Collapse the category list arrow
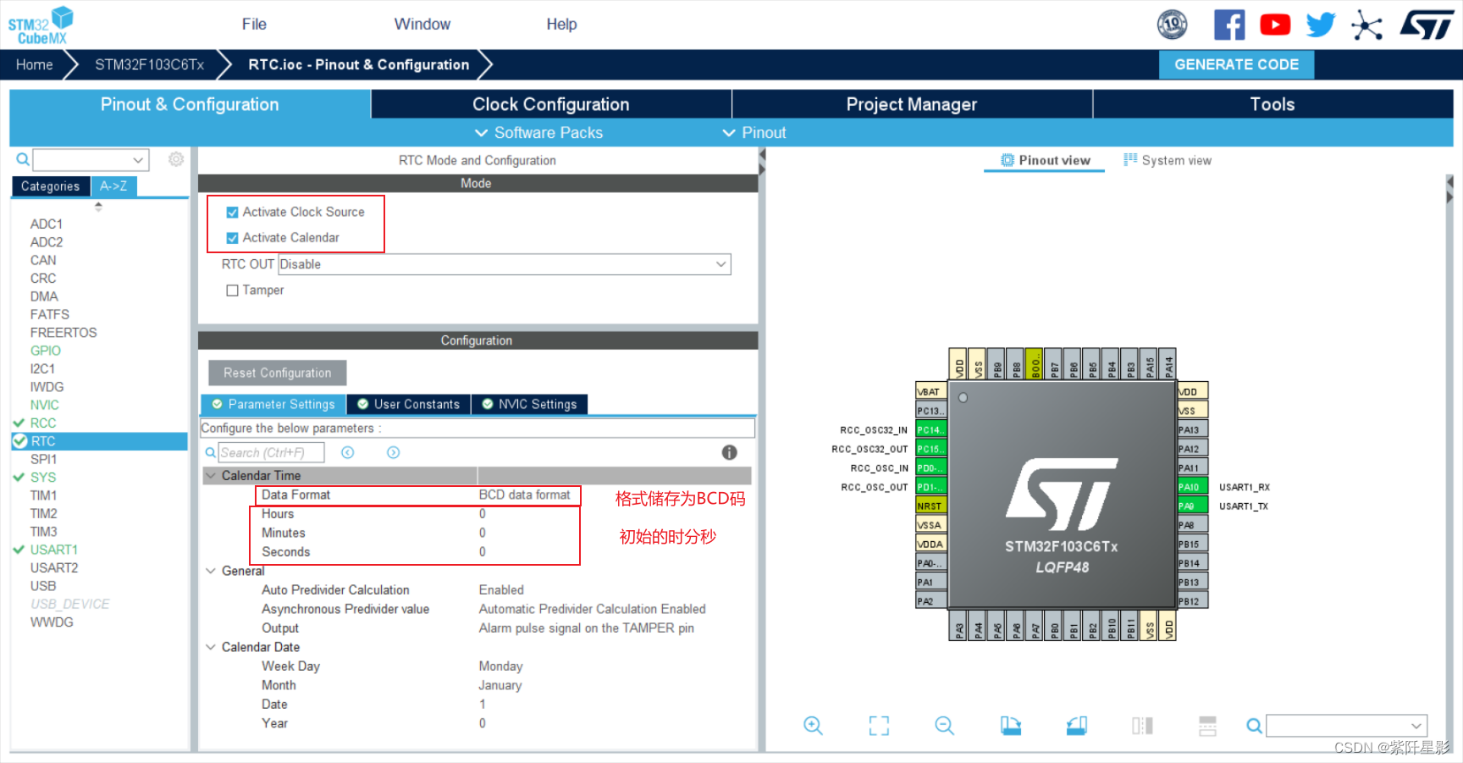Viewport: 1463px width, 763px height. point(98,206)
